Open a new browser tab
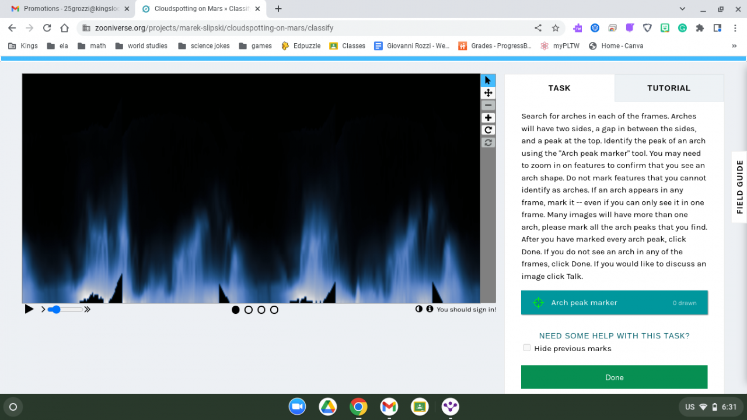 pos(278,9)
